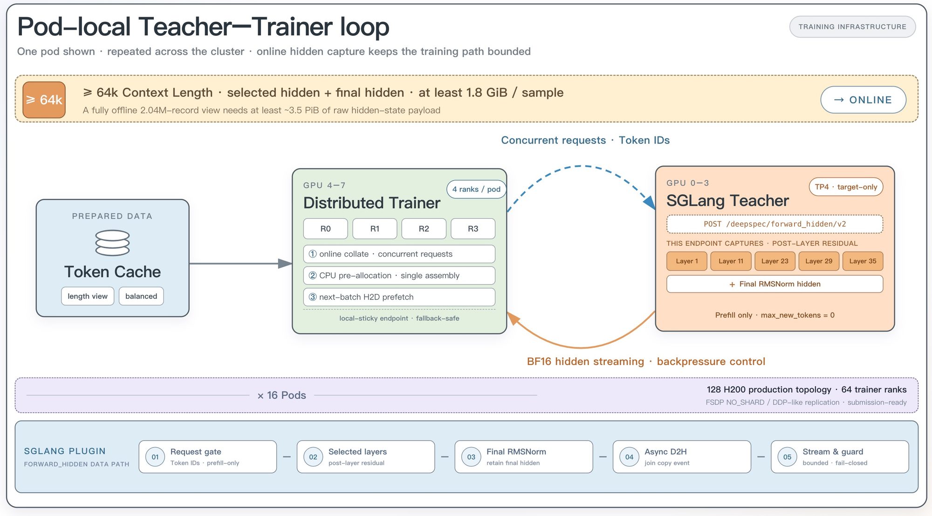Select the R0 rank box
The image size is (932, 516).
(x=325, y=229)
